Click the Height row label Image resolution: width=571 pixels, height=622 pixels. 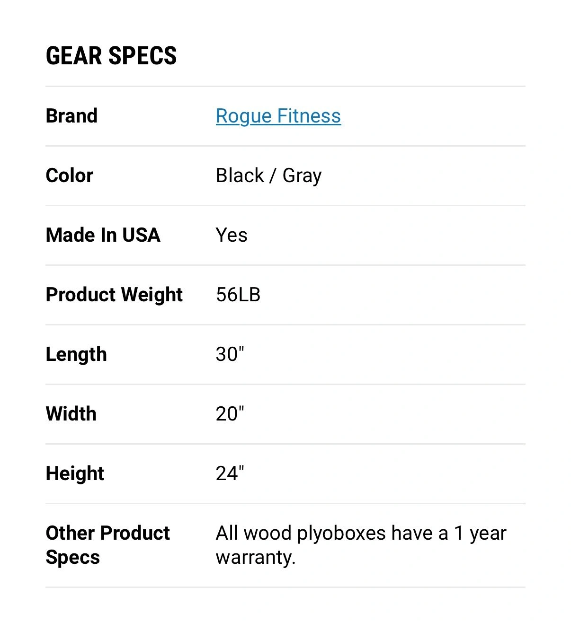coord(75,473)
